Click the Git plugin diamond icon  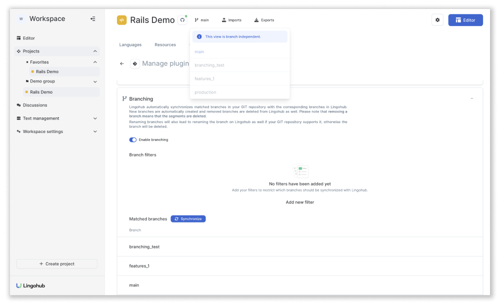tap(135, 64)
